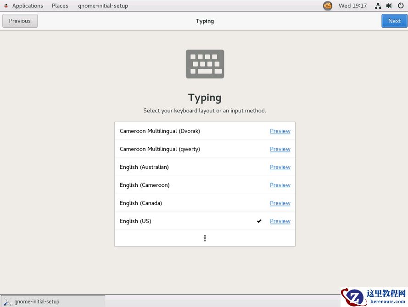
Task: Open the power menu icon
Action: (x=401, y=6)
